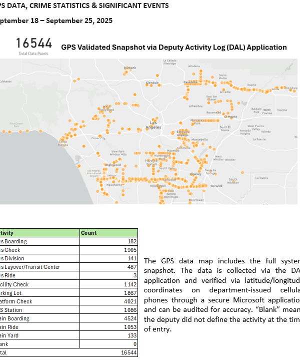Screen dimensions: 300x360
Task: Click the Inglewood label on the map
Action: coord(112,165)
